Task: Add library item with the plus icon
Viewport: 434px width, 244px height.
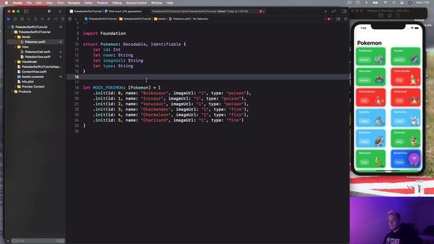Action: 325,12
